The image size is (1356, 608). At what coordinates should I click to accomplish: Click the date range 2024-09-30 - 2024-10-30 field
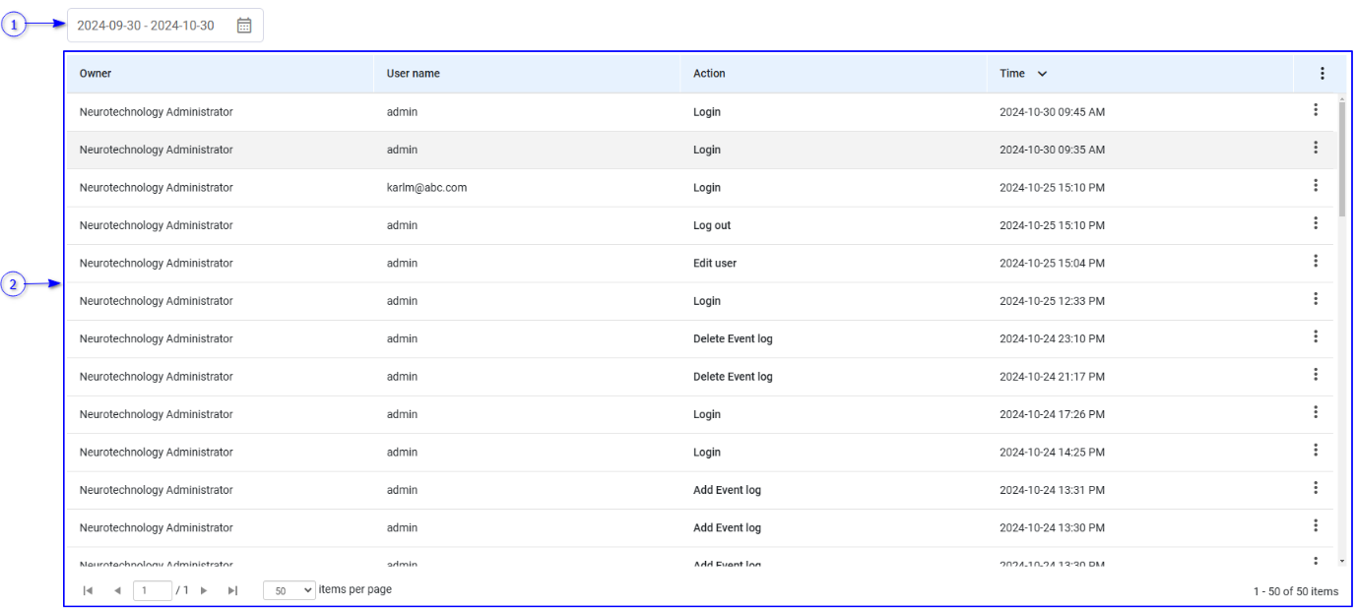(146, 26)
